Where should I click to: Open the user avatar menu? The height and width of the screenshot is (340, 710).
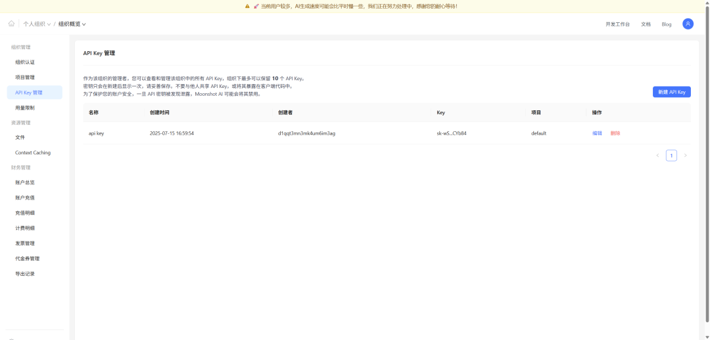tap(688, 24)
